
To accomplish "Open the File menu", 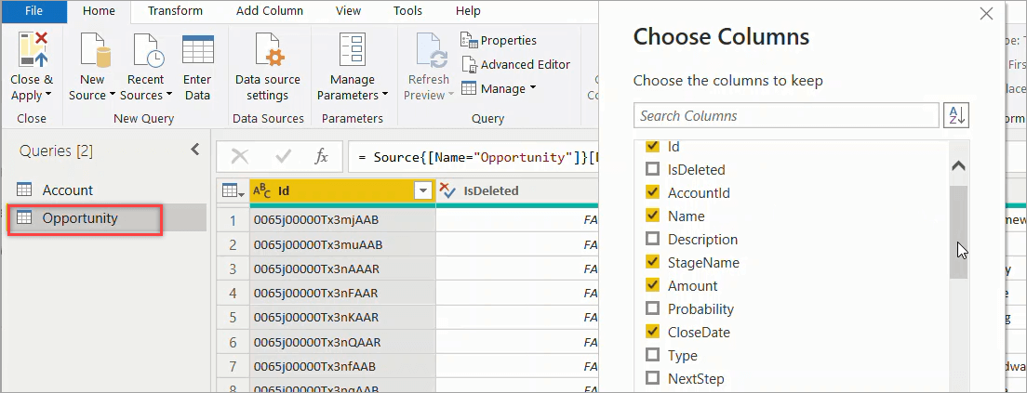I will [x=33, y=11].
